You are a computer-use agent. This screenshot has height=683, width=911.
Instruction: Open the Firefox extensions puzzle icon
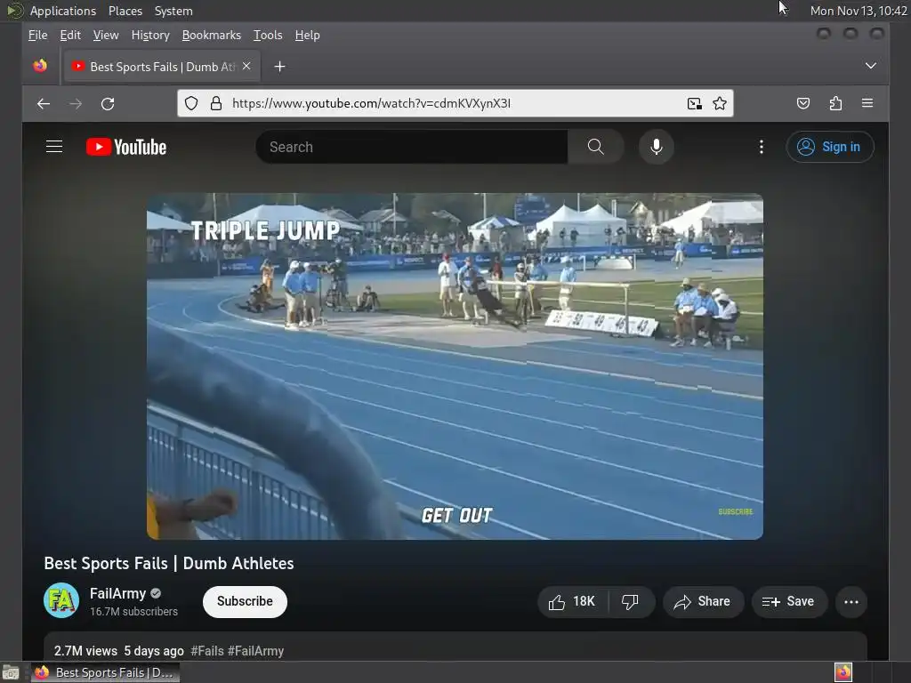click(x=835, y=103)
